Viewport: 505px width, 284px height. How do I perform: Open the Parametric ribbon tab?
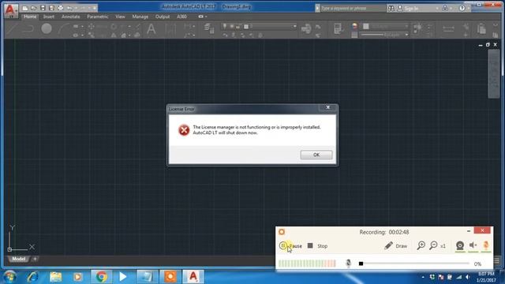tap(98, 17)
